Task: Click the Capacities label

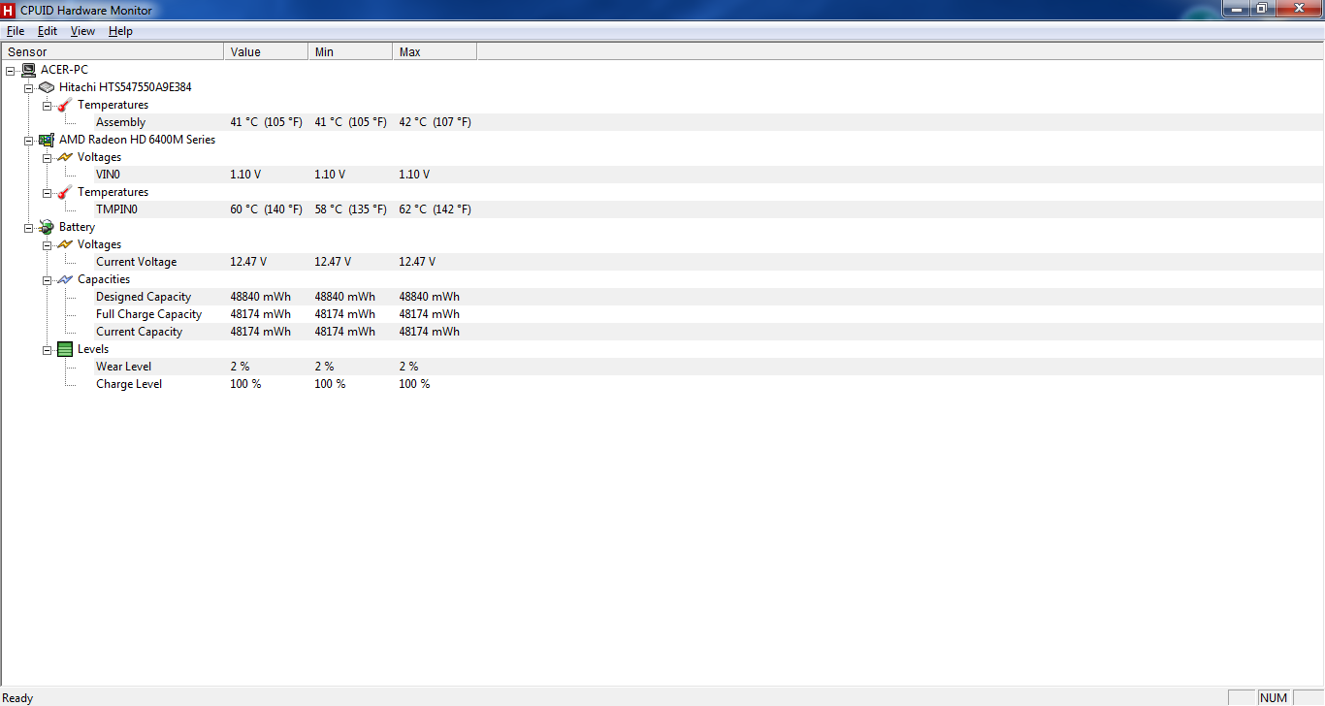Action: [104, 279]
